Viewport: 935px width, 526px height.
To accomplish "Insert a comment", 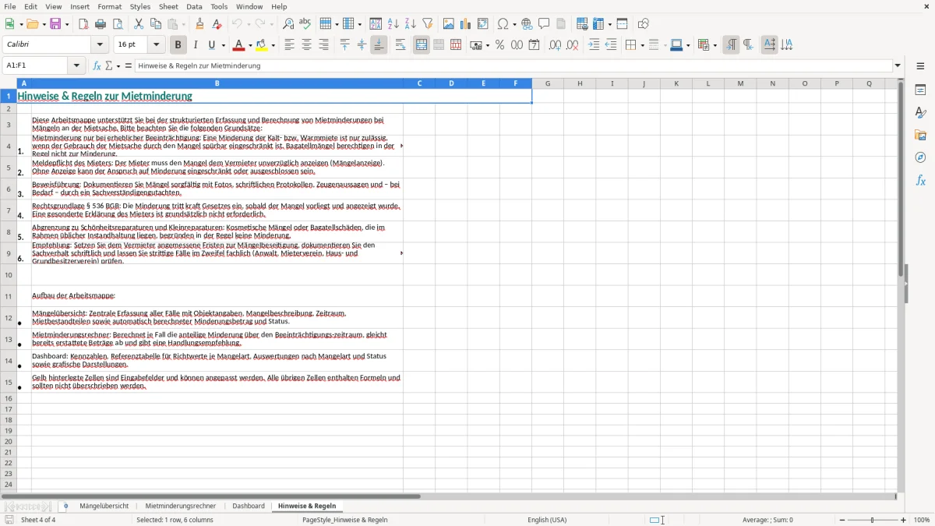I will pyautogui.click(x=544, y=24).
